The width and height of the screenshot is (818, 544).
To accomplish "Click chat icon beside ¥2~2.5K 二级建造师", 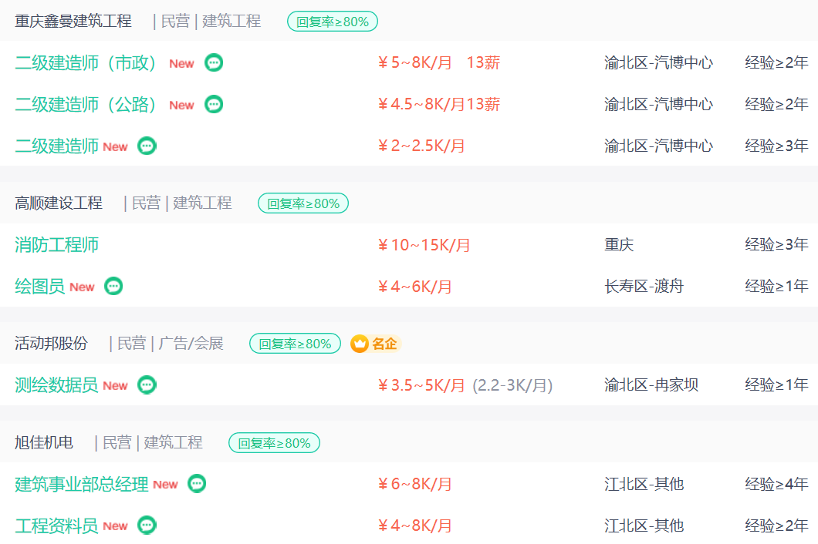I will tap(147, 146).
